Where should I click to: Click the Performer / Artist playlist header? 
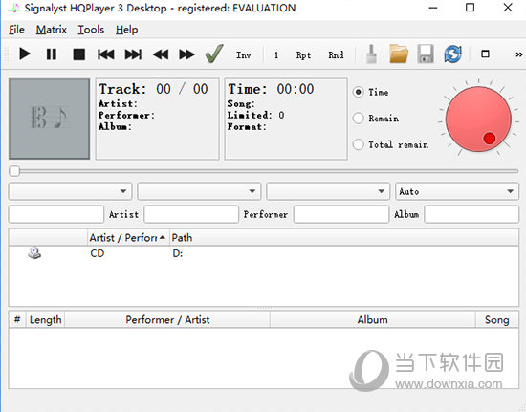pos(167,319)
